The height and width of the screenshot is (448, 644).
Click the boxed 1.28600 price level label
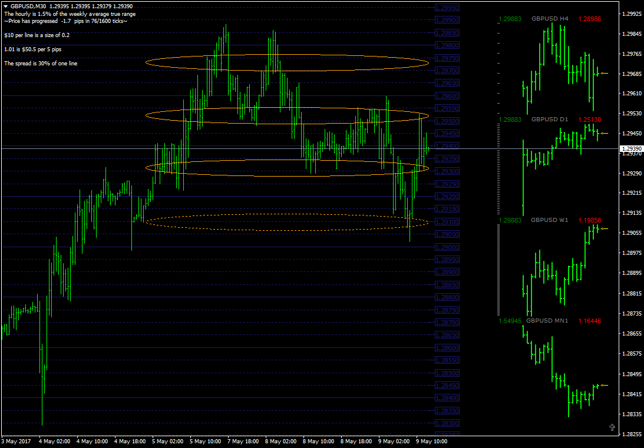[x=448, y=347]
